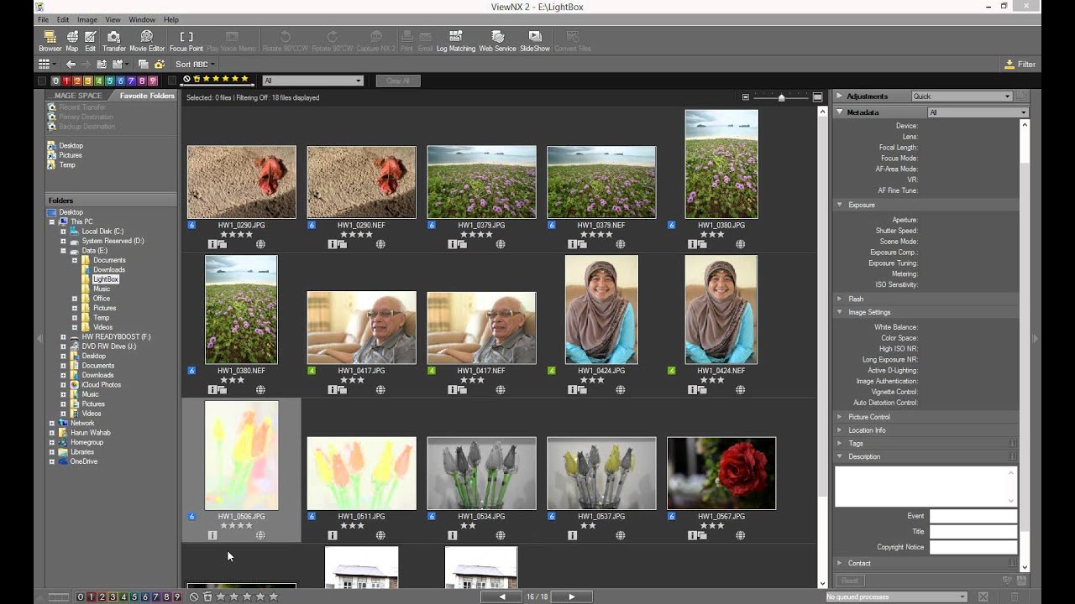Toggle green label 4 in the filter bar
The image size is (1075, 604).
coord(99,81)
